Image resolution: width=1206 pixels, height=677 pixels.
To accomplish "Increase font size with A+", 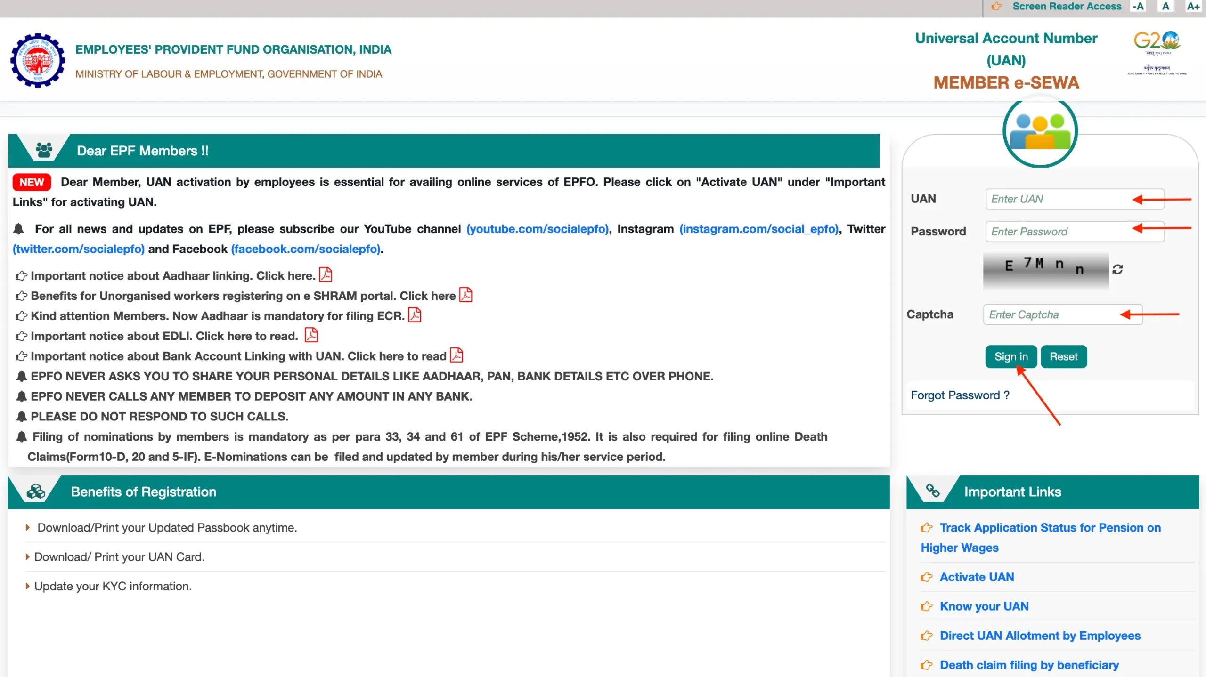I will (x=1193, y=6).
